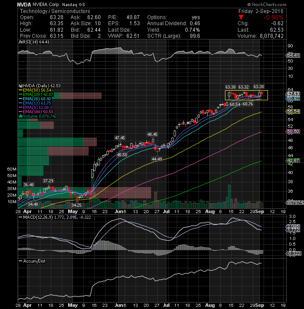Screen dimensions: 304x309
Task: Click the MACD(12,26,9) indicator label
Action: click(x=38, y=217)
